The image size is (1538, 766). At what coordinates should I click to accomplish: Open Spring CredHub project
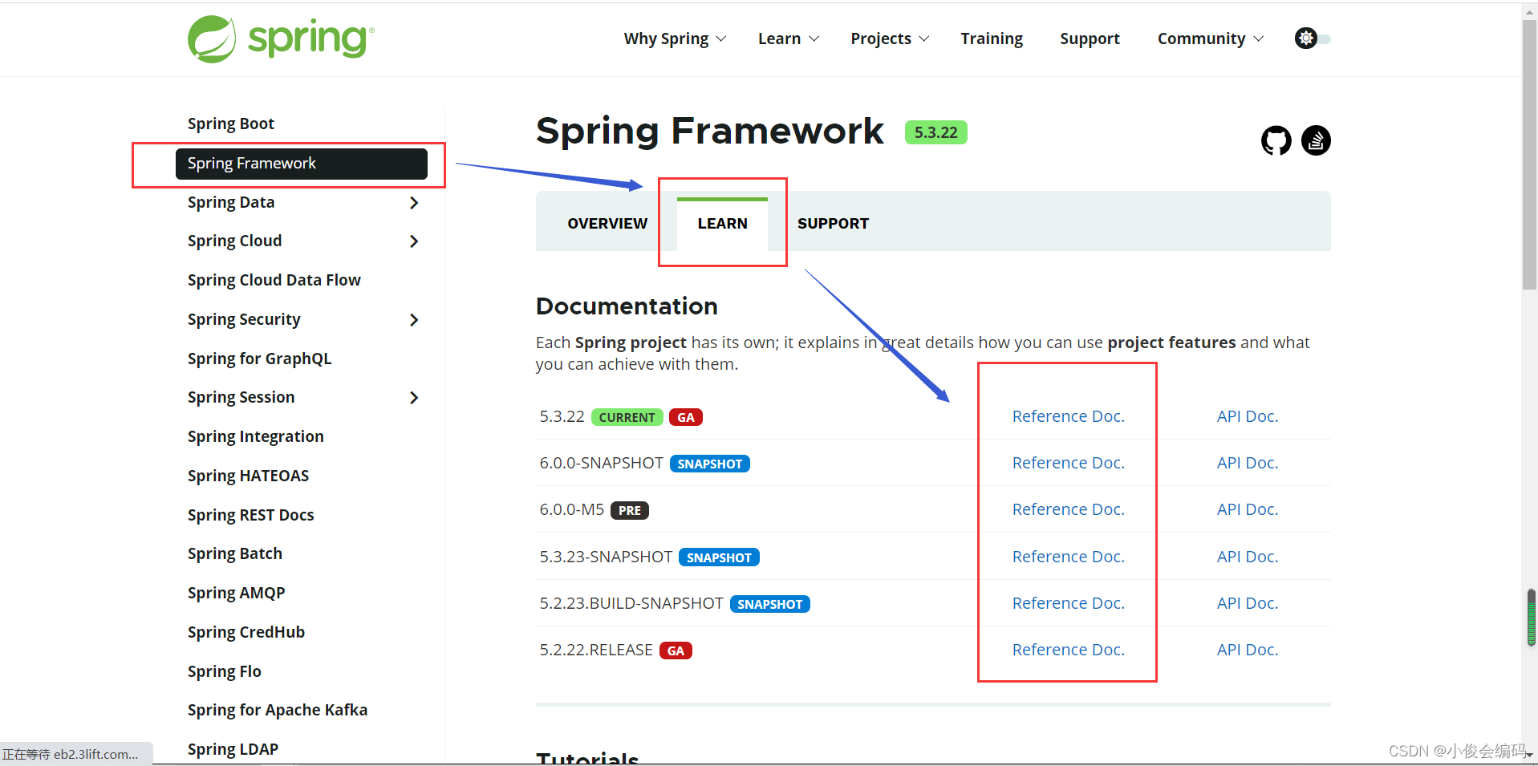246,632
